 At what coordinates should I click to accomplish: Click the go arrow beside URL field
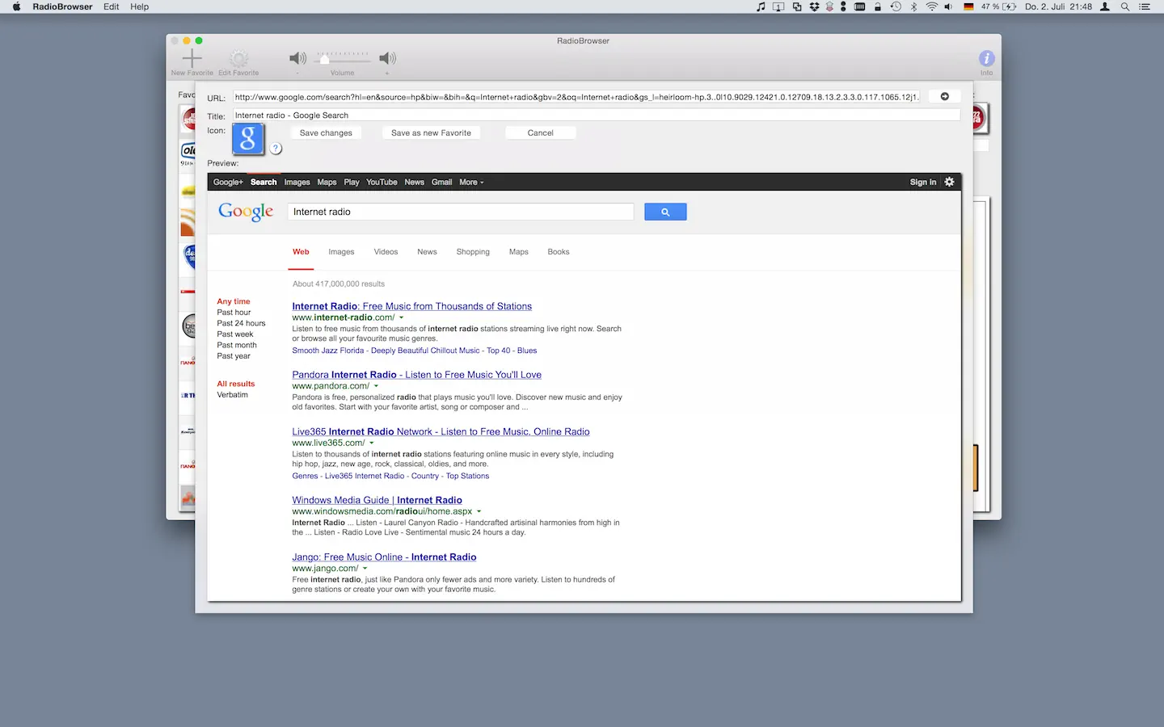[x=944, y=97]
